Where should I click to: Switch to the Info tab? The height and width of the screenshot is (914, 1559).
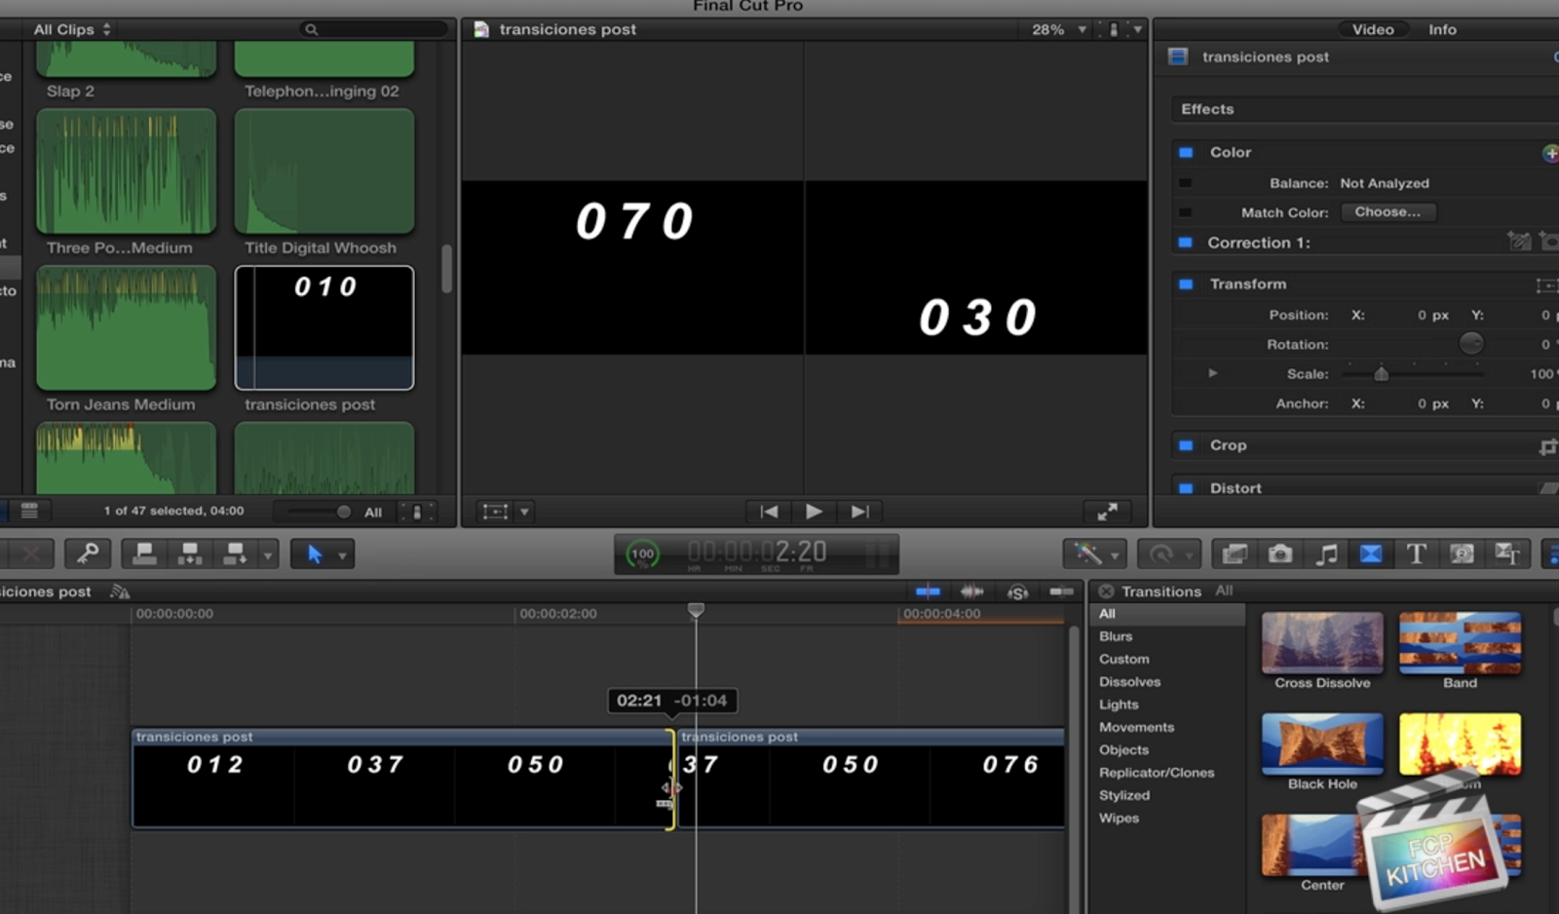[1441, 29]
